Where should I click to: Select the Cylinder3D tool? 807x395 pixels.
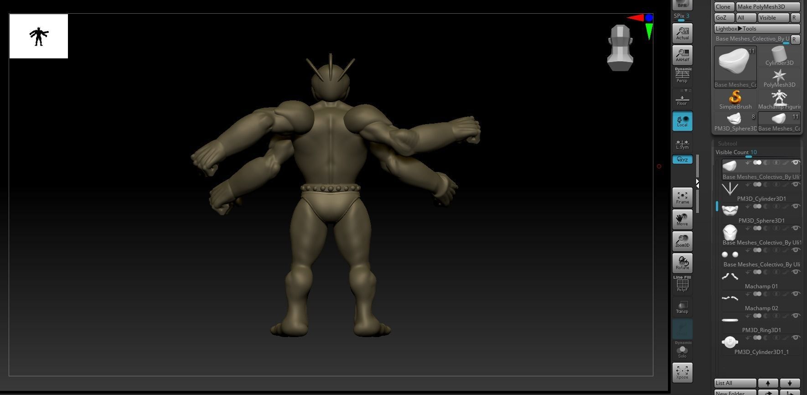pyautogui.click(x=779, y=56)
